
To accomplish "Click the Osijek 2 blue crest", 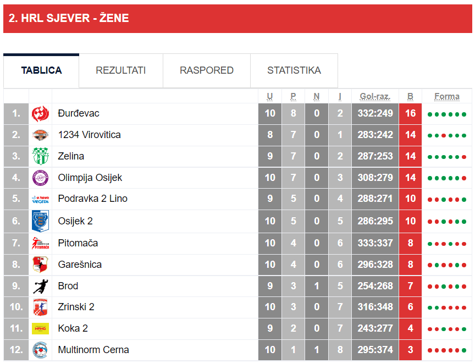I will coord(40,221).
